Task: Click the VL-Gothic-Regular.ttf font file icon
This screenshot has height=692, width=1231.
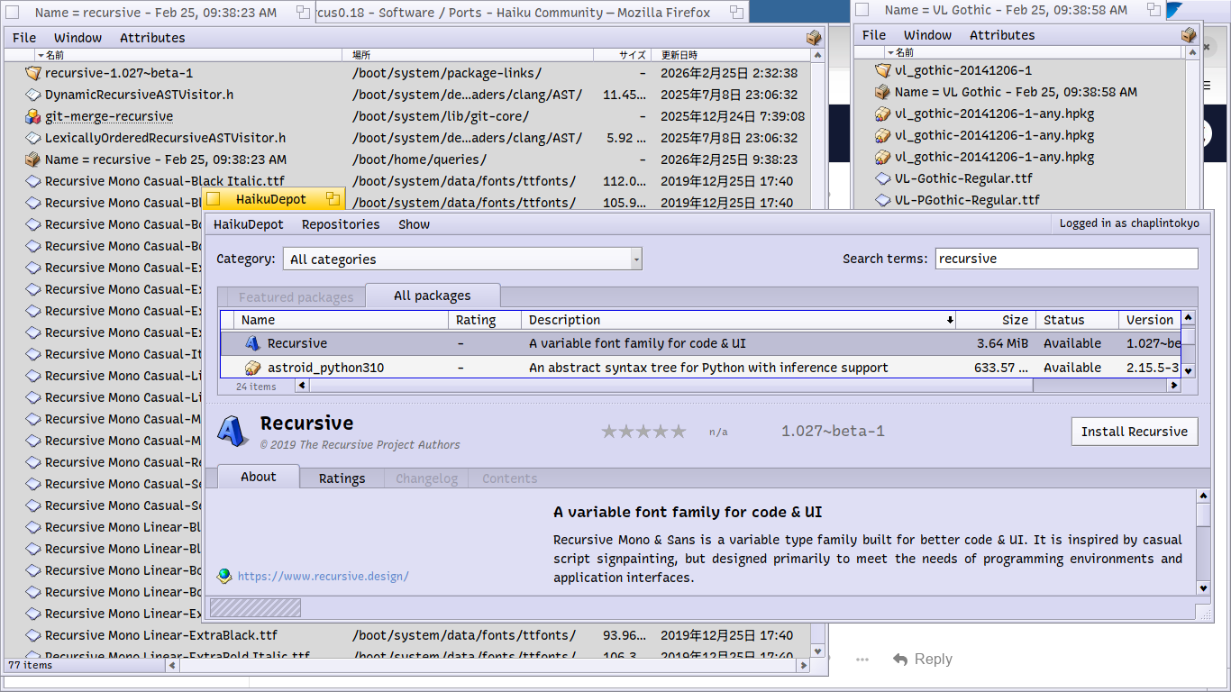Action: [x=883, y=178]
